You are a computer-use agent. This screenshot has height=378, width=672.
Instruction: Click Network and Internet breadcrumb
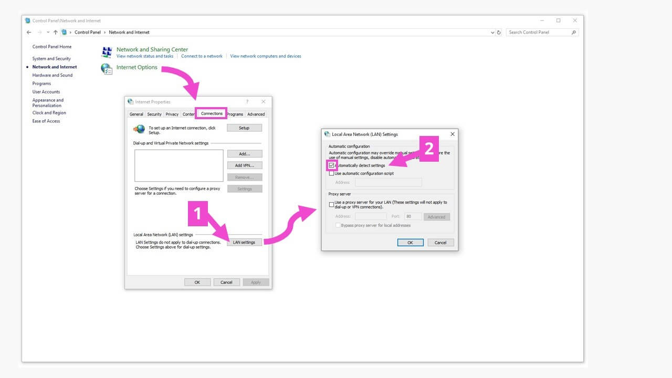129,32
